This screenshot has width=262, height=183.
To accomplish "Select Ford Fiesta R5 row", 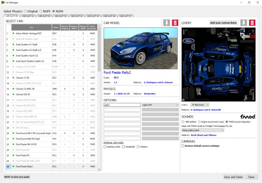I will tap(52, 155).
